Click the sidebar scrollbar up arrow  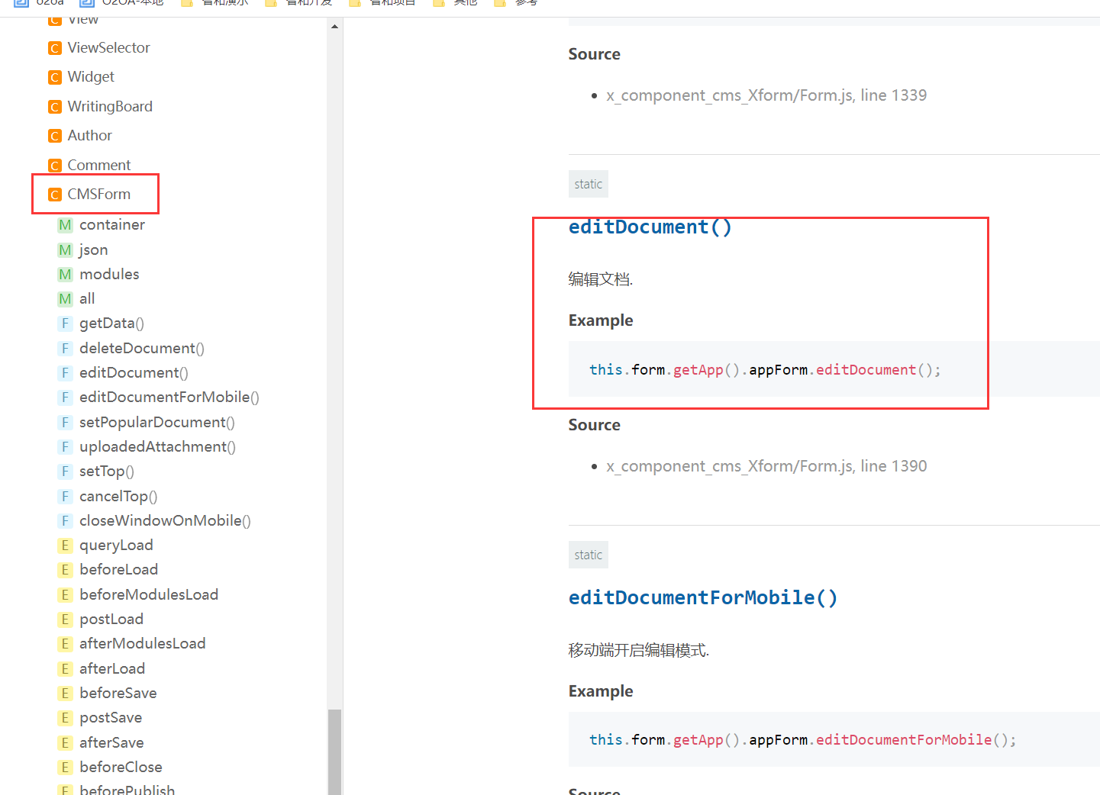pos(334,27)
